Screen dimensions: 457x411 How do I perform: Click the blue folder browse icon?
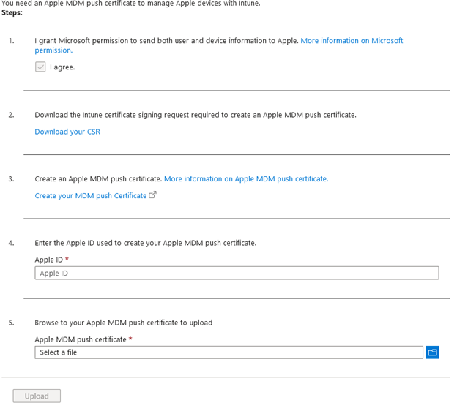[x=433, y=352]
